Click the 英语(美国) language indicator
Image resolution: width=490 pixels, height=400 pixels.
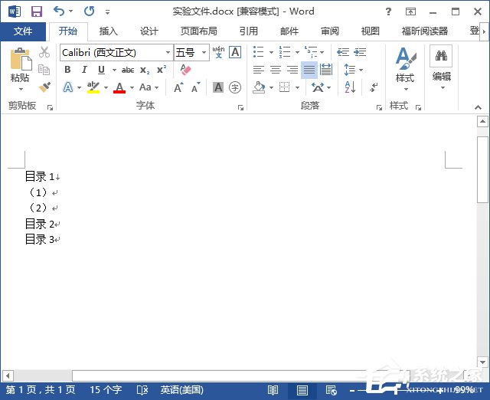[x=181, y=390]
